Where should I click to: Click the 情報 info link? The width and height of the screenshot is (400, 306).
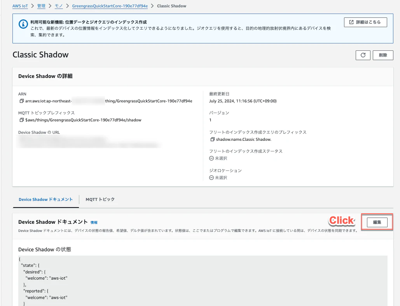pos(94,223)
